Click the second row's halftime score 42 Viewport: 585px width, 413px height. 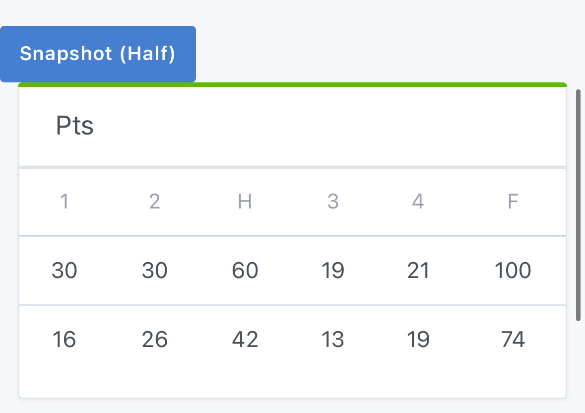[245, 340]
